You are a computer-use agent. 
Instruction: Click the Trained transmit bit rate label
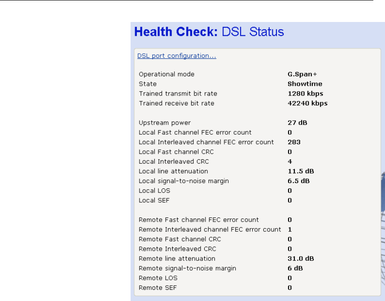point(178,94)
